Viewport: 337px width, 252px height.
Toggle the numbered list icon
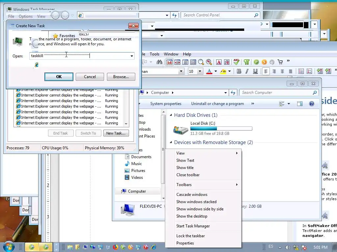tap(309, 71)
